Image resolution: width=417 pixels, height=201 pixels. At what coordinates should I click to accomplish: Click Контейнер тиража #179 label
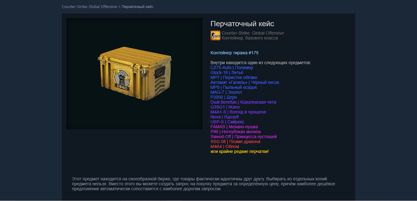click(x=234, y=53)
